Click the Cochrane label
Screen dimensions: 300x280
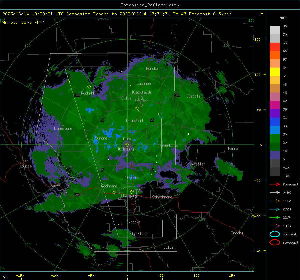pyautogui.click(x=109, y=186)
